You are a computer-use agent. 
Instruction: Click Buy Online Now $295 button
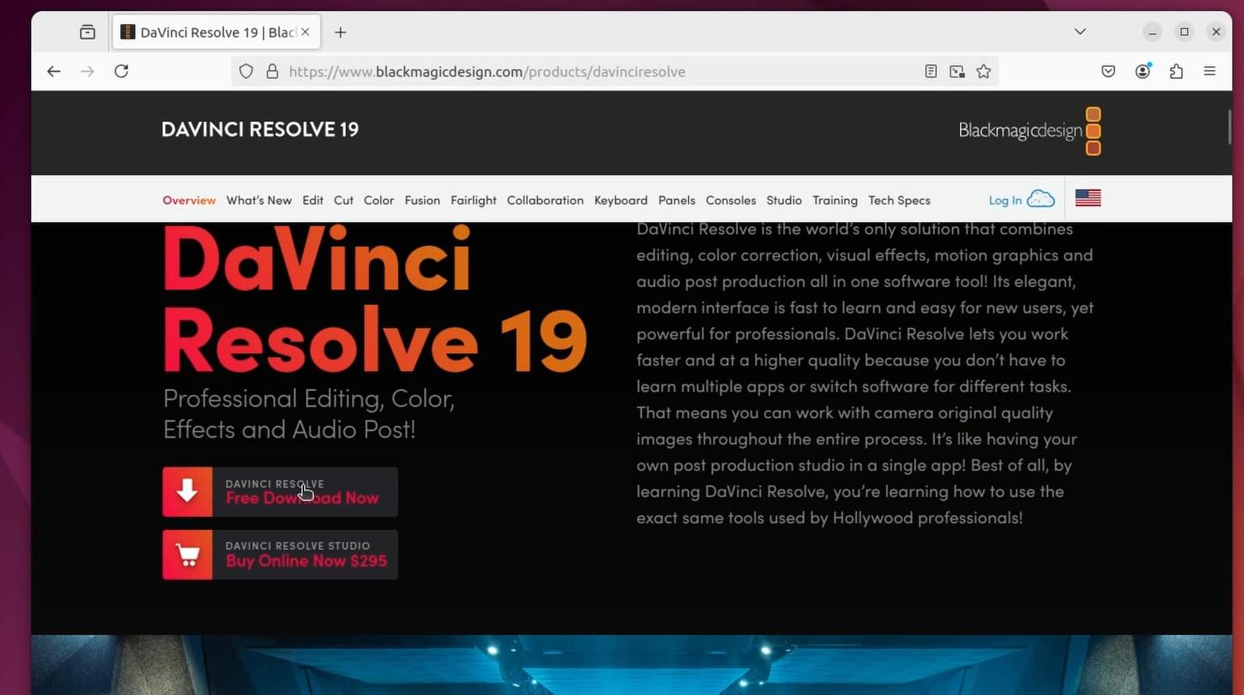(280, 555)
